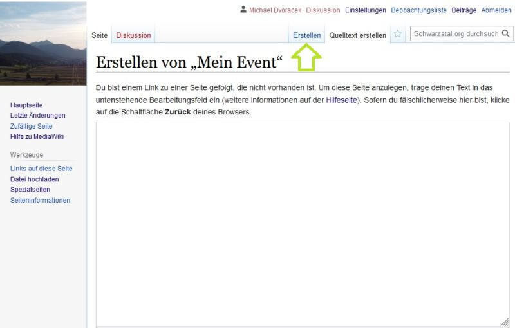The height and width of the screenshot is (328, 515).
Task: Click Datei hochladen in Werkzeuge
Action: click(x=34, y=179)
